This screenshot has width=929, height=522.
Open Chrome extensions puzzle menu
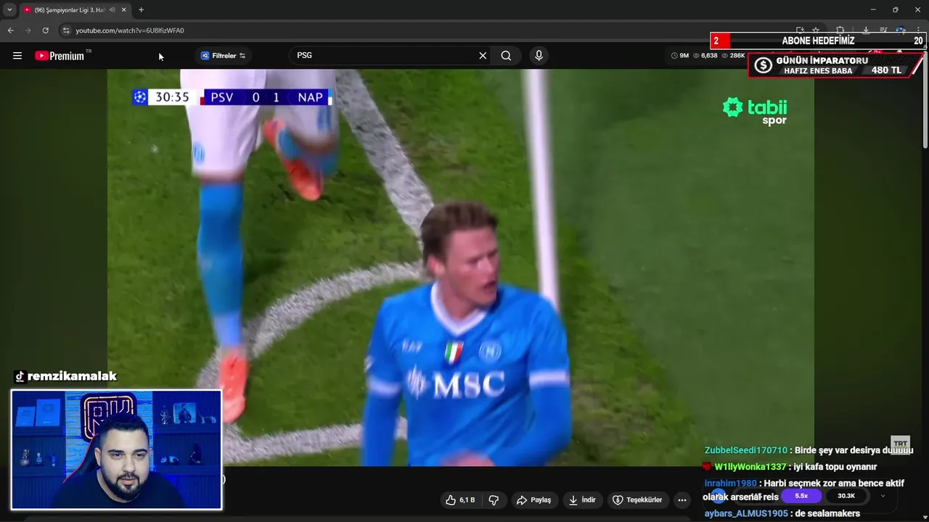click(840, 30)
